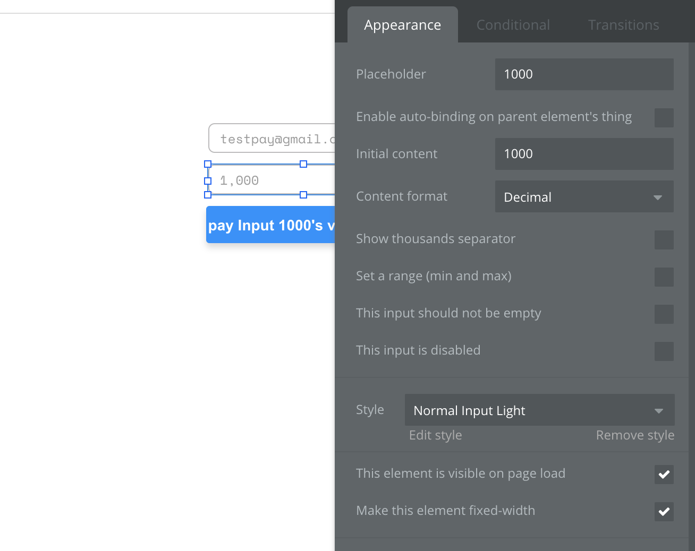Click the Initial content field

(584, 154)
